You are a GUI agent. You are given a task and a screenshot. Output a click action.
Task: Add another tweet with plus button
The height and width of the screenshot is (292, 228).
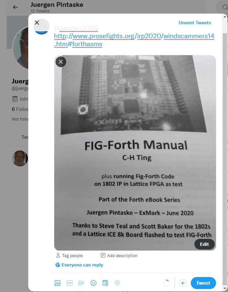coord(183,283)
